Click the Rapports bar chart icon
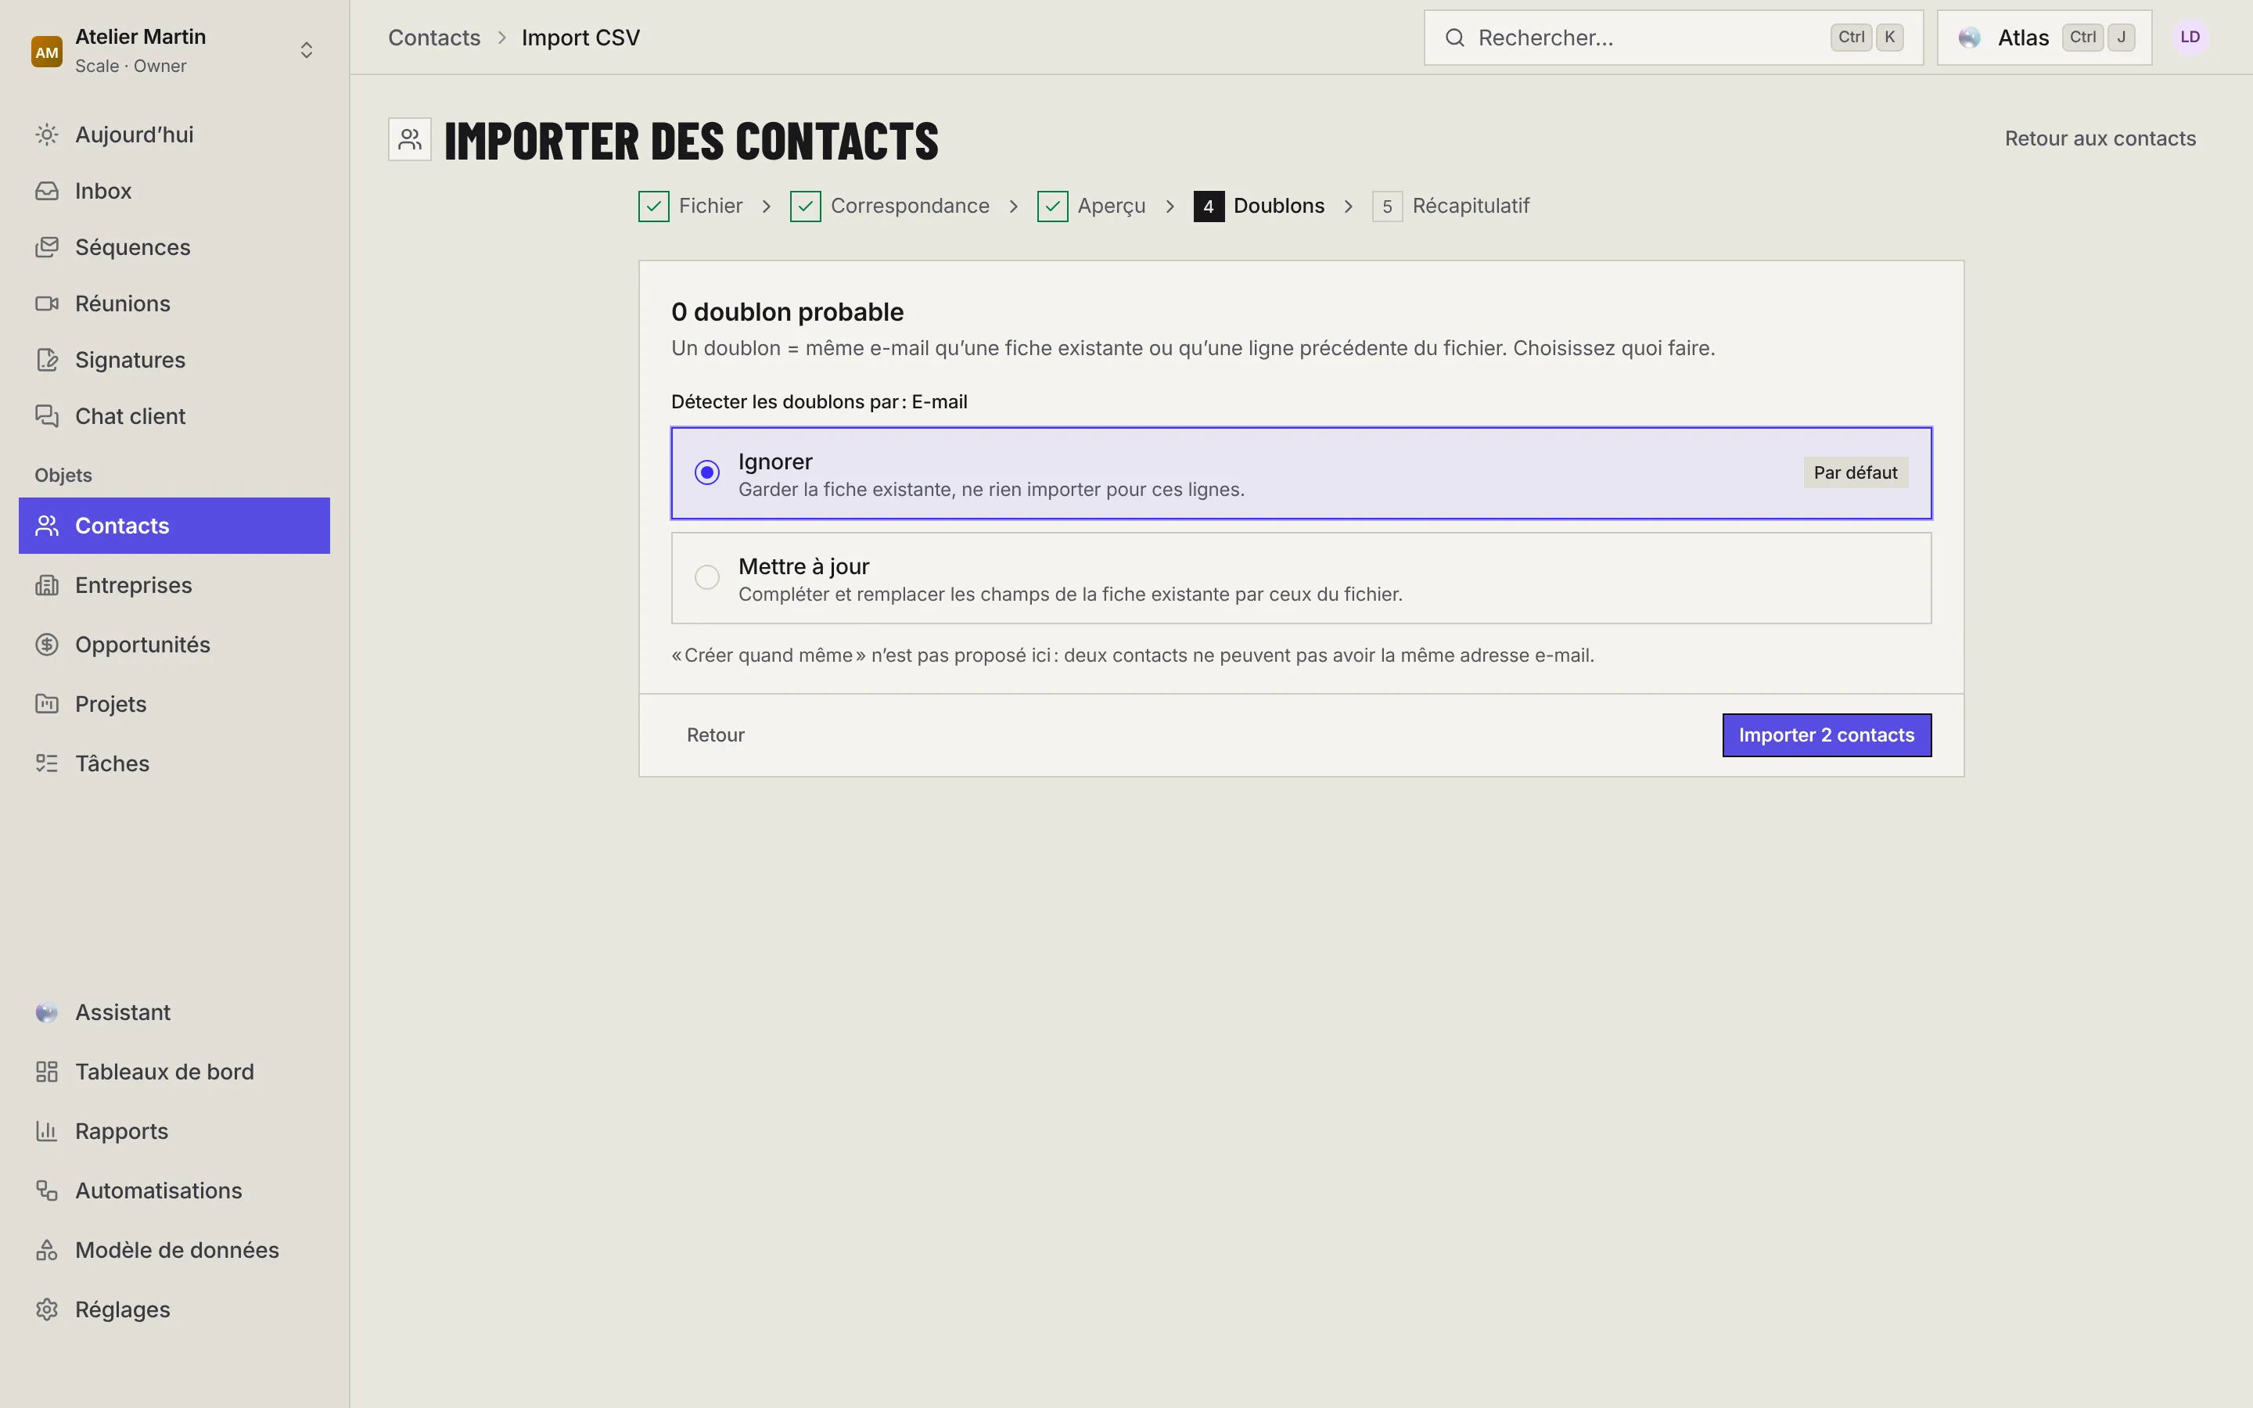This screenshot has height=1408, width=2253. pos(47,1131)
